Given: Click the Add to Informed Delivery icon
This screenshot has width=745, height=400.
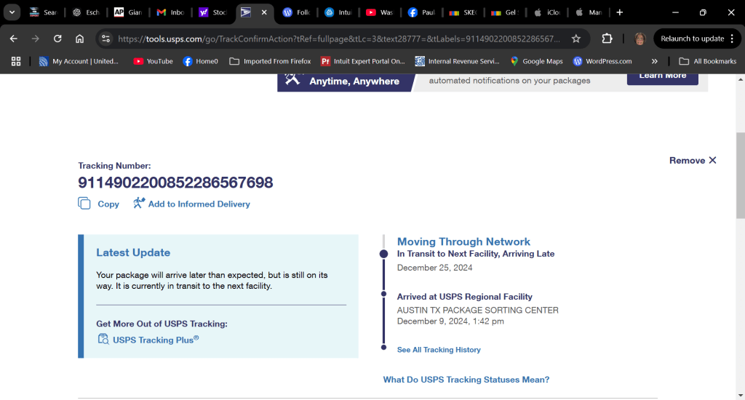Looking at the screenshot, I should [139, 204].
